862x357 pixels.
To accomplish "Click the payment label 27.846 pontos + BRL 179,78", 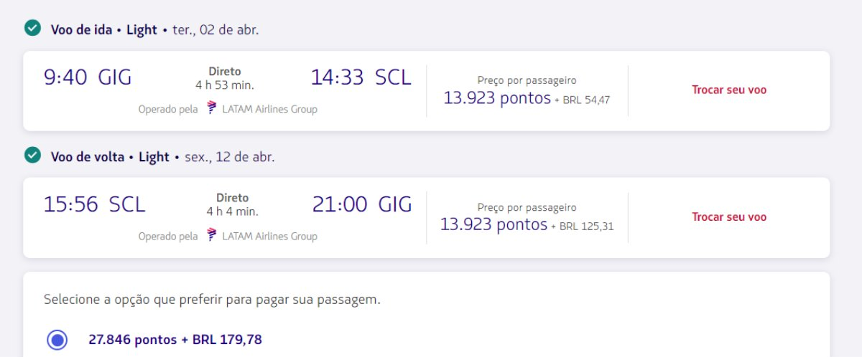I will [175, 339].
